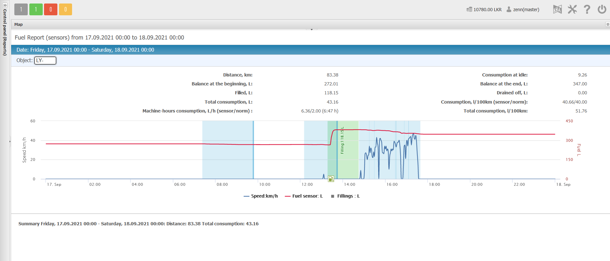Toggle Fuel sensor: L series in legend
This screenshot has height=261, width=610.
[x=304, y=196]
